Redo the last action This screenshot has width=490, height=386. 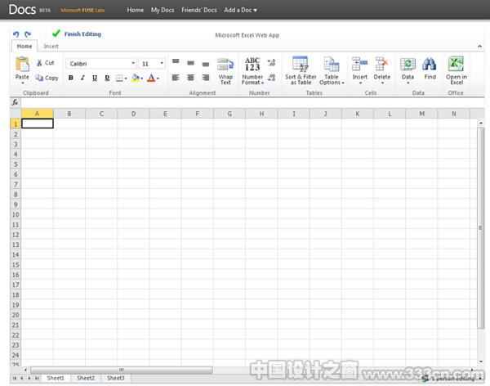click(x=28, y=34)
